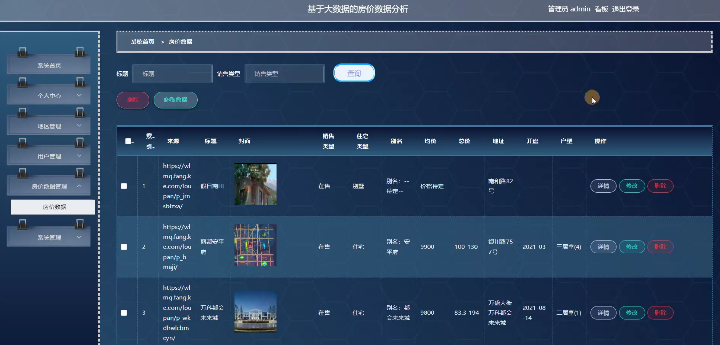Click the 二居室(1) layout cell
This screenshot has width=720, height=345.
[569, 312]
